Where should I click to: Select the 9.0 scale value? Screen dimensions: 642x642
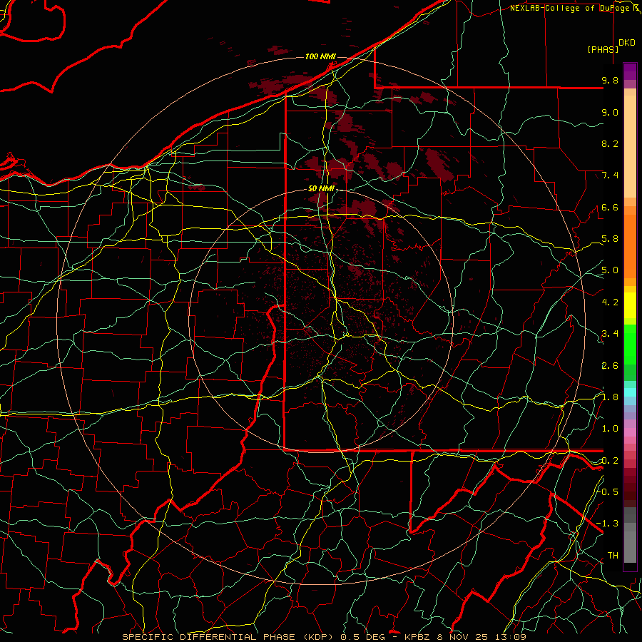coord(610,112)
